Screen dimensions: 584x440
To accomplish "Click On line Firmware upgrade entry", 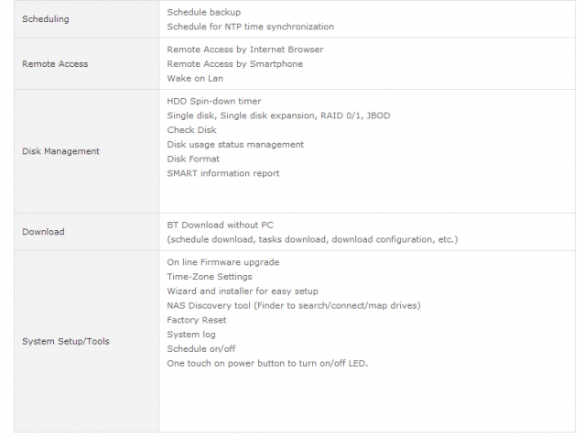I will pos(223,262).
